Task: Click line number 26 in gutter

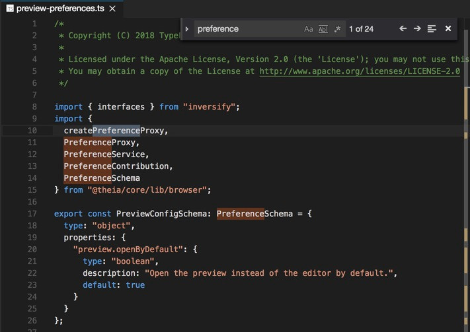Action: coord(32,321)
